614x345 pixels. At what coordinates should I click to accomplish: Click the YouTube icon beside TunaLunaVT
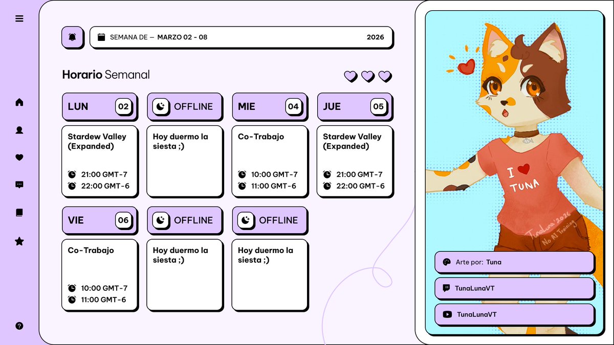447,314
